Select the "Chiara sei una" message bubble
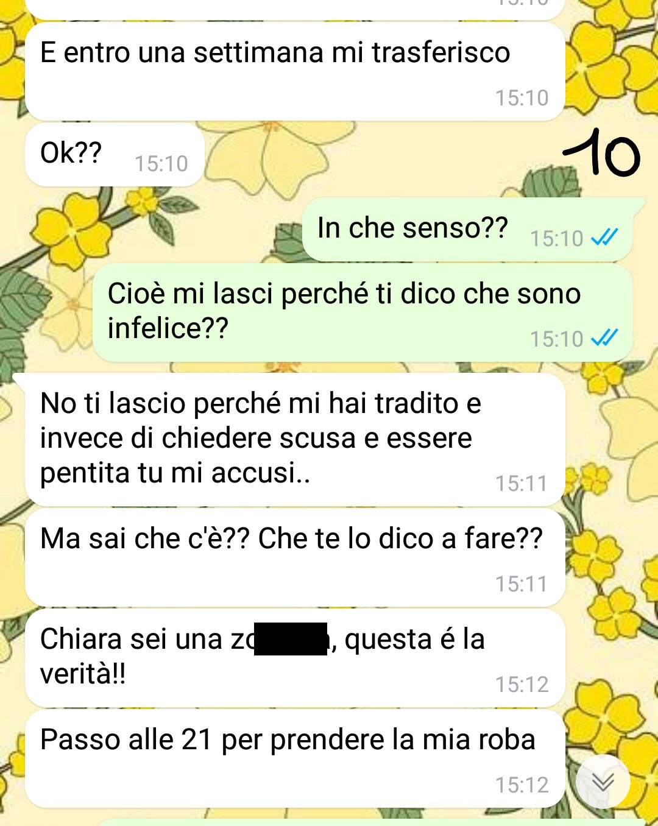Screen dimensions: 658x826 [x=295, y=658]
